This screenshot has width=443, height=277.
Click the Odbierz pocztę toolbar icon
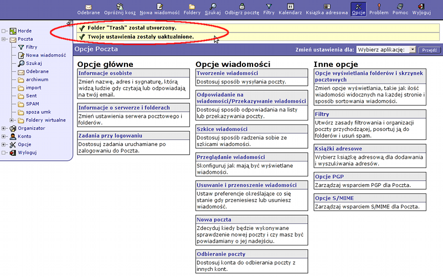[x=242, y=7]
